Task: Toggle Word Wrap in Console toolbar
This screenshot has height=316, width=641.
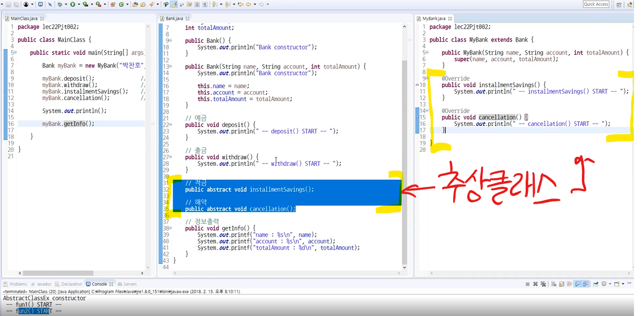Action: tap(570, 284)
